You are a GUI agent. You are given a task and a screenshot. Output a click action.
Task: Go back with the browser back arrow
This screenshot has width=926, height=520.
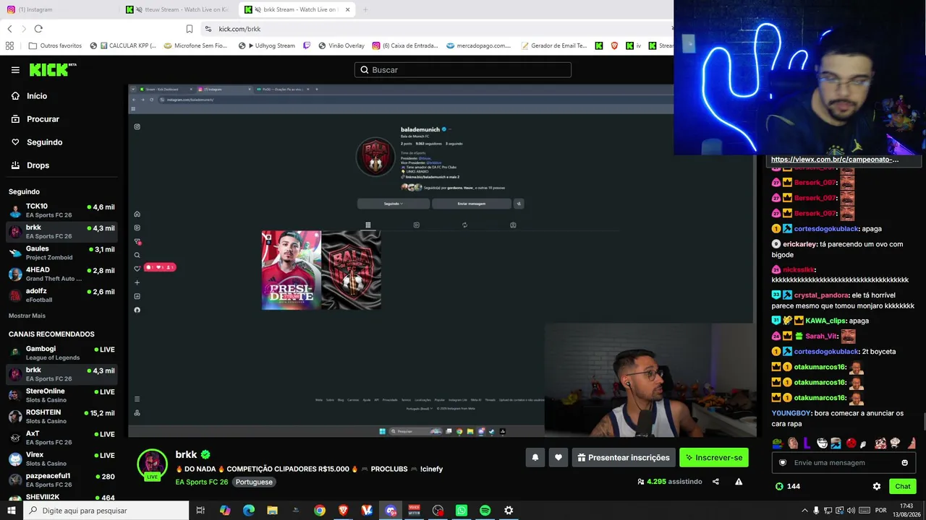click(x=9, y=29)
